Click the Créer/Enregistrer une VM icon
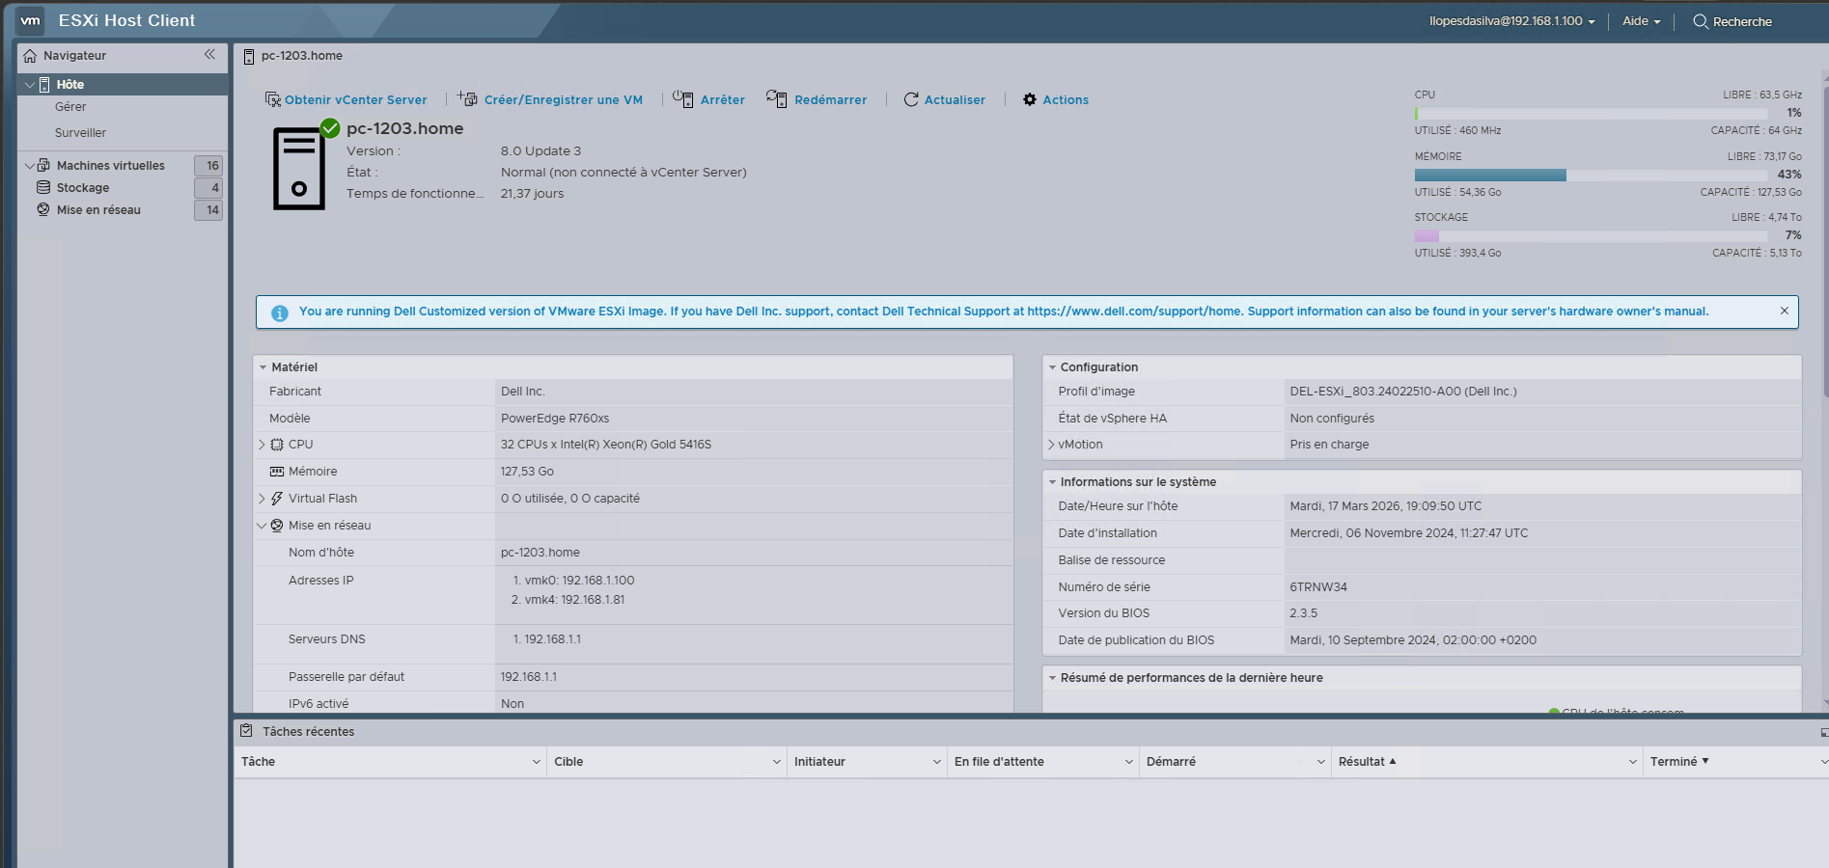Image resolution: width=1829 pixels, height=868 pixels. click(468, 99)
